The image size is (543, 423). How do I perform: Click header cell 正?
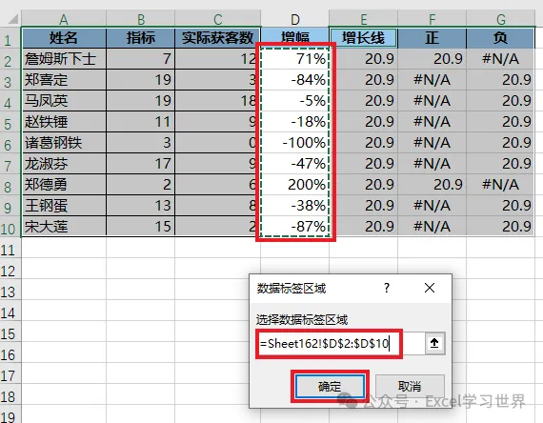coord(432,38)
